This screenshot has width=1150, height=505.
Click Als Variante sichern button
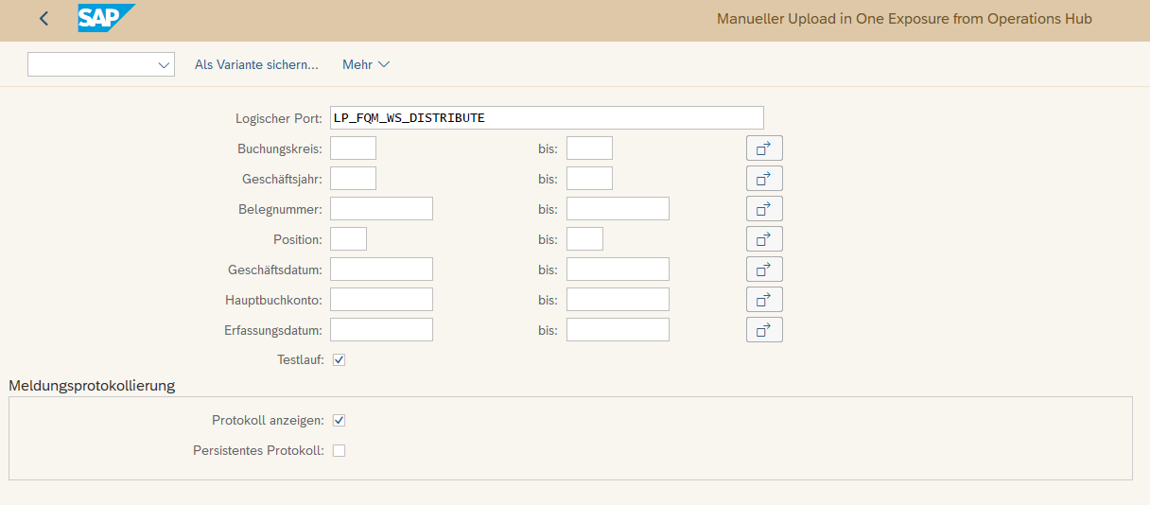pos(256,64)
